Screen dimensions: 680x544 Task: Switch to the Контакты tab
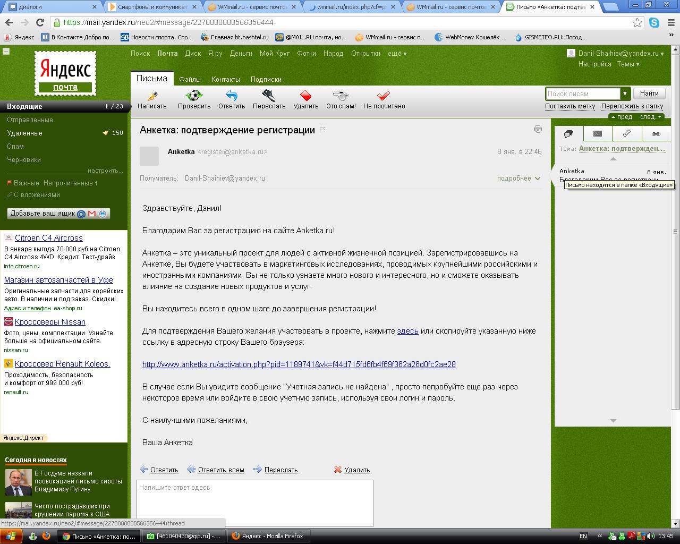pos(225,79)
